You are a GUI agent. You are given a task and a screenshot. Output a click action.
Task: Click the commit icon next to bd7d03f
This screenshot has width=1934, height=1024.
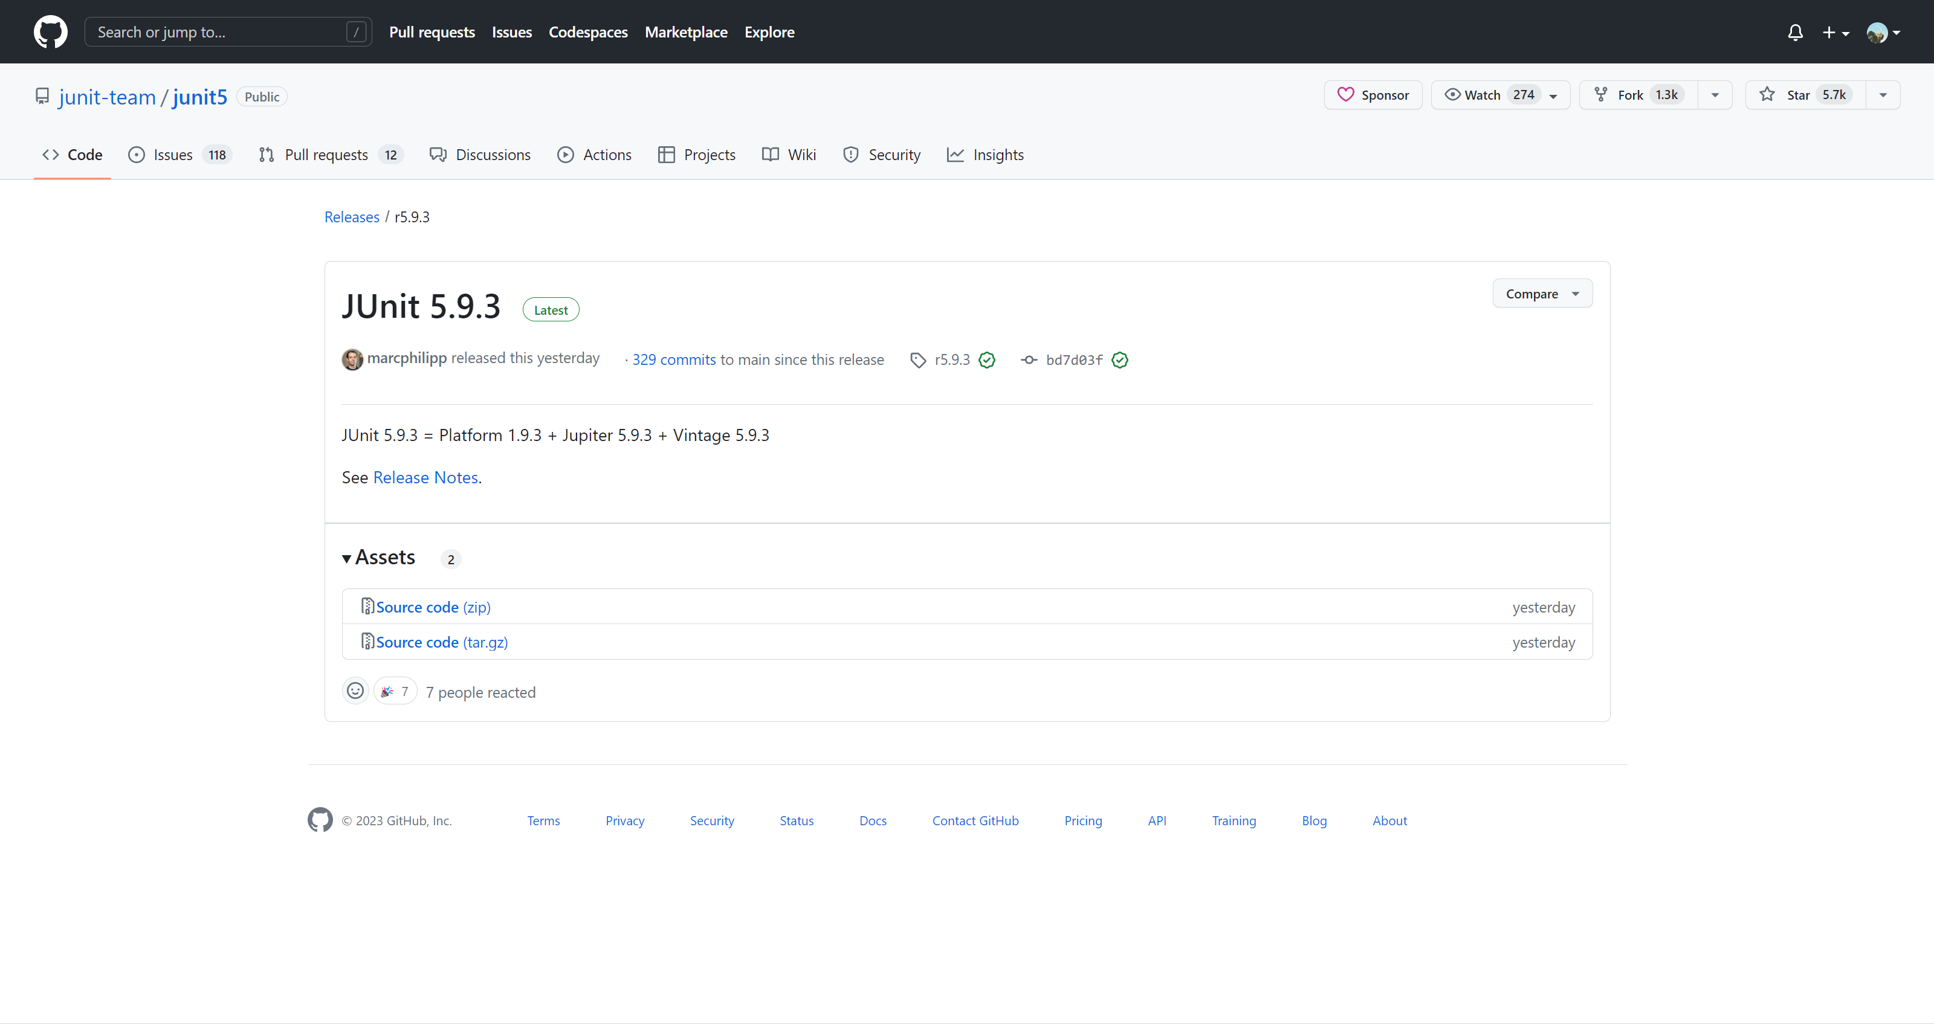point(1029,360)
